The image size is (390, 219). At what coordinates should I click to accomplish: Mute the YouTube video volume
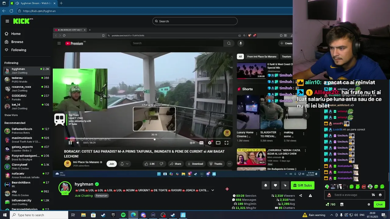coord(78,143)
